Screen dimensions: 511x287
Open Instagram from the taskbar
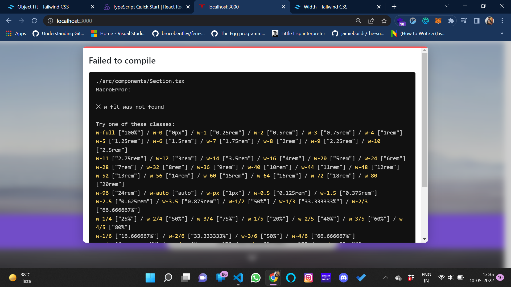click(x=308, y=278)
